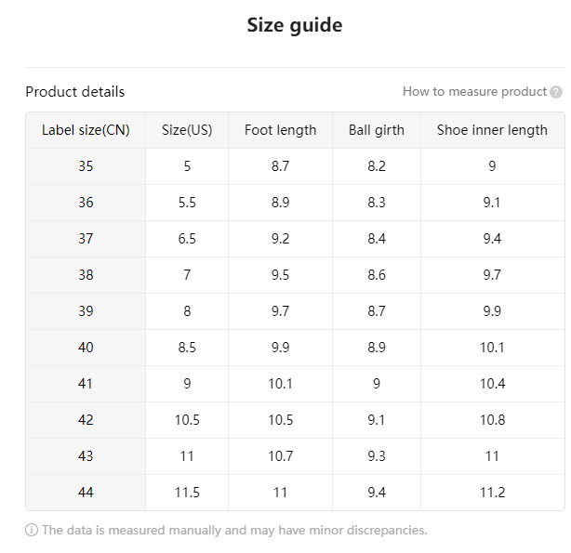Select the Size(US) column header
The image size is (571, 553).
click(x=187, y=130)
